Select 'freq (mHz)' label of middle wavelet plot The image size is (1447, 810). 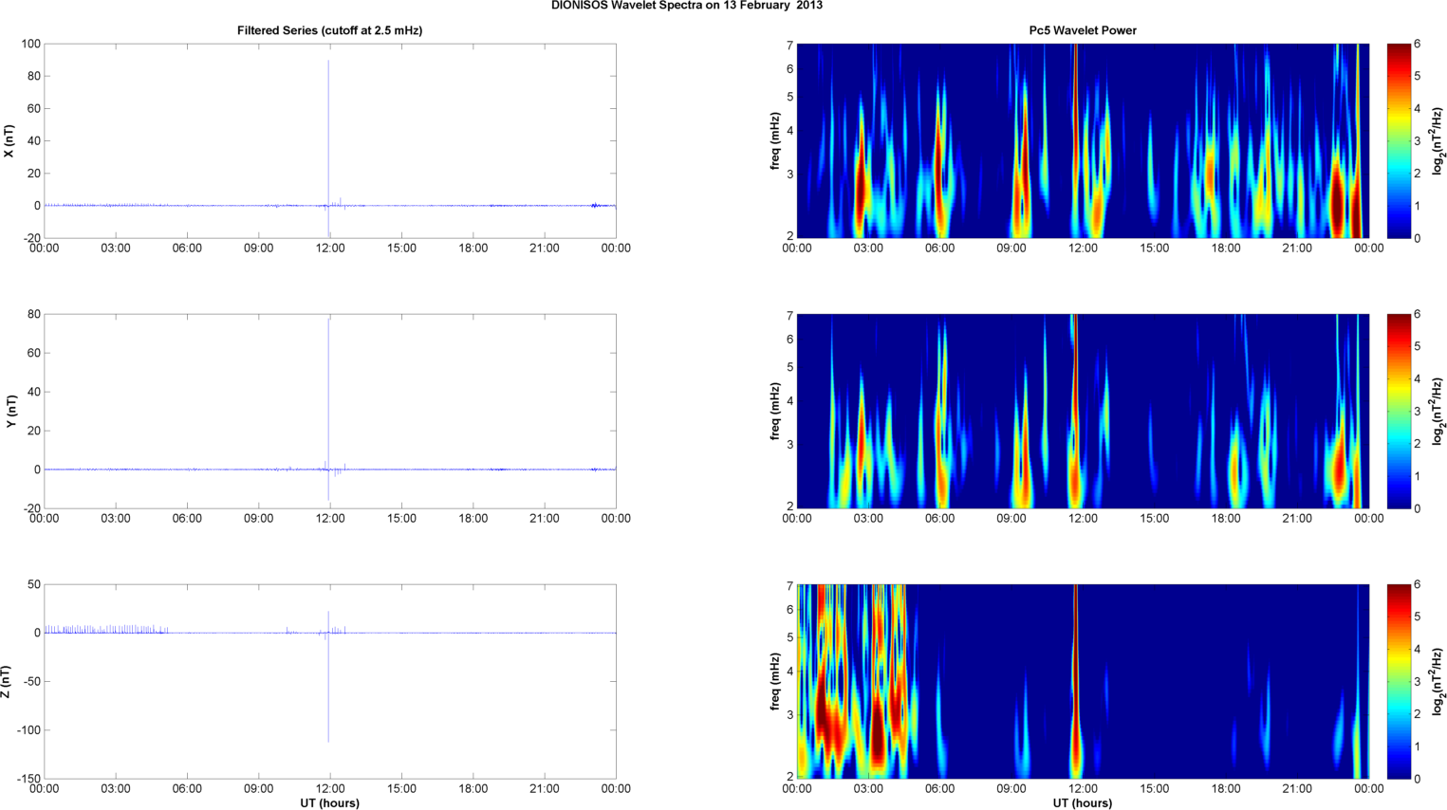(x=775, y=412)
